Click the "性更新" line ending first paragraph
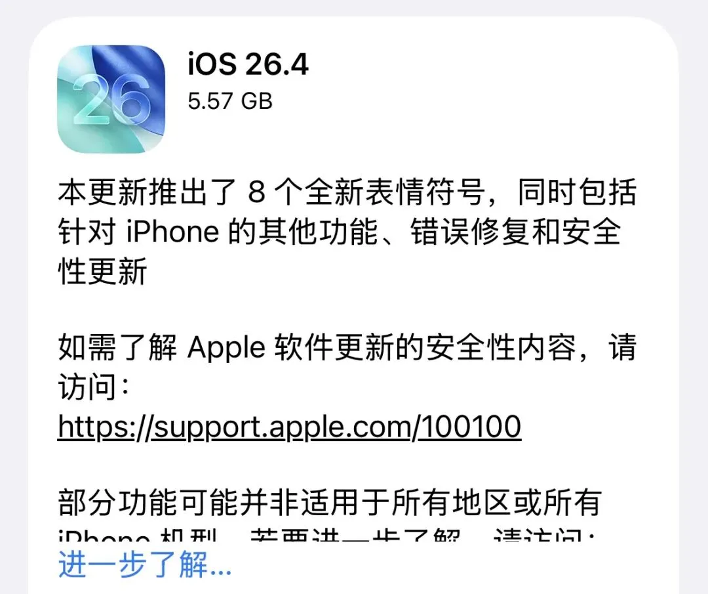Screen dimensions: 708x594 point(102,271)
